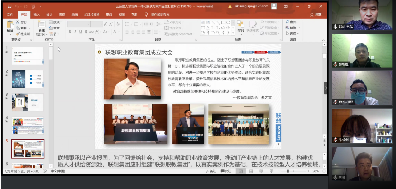Screen dimensions: 396x189
Task: Open the Slide Show (幻灯片放映) tab
Action: [92, 15]
